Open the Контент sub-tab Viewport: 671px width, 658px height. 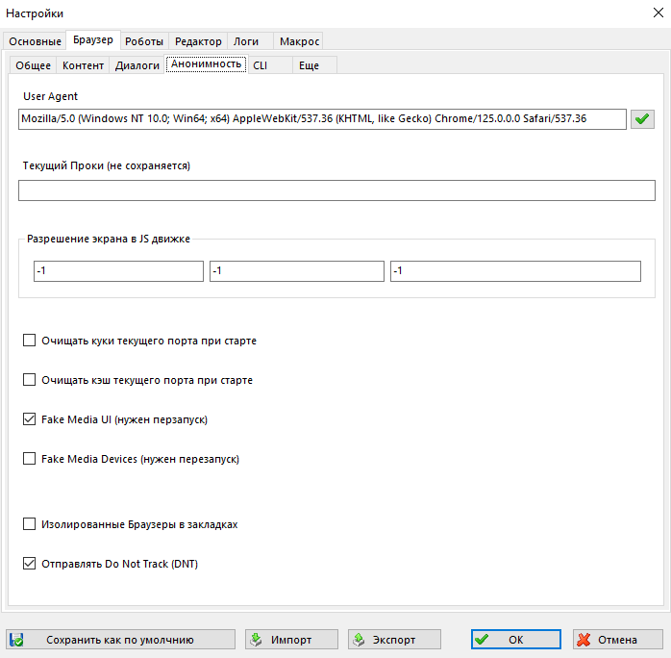coord(83,65)
